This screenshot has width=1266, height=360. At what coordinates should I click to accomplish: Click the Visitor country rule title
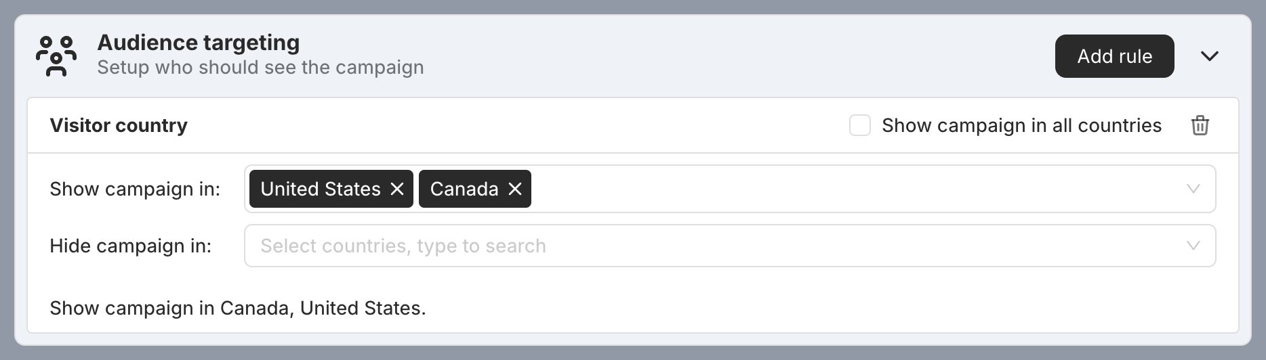(119, 125)
